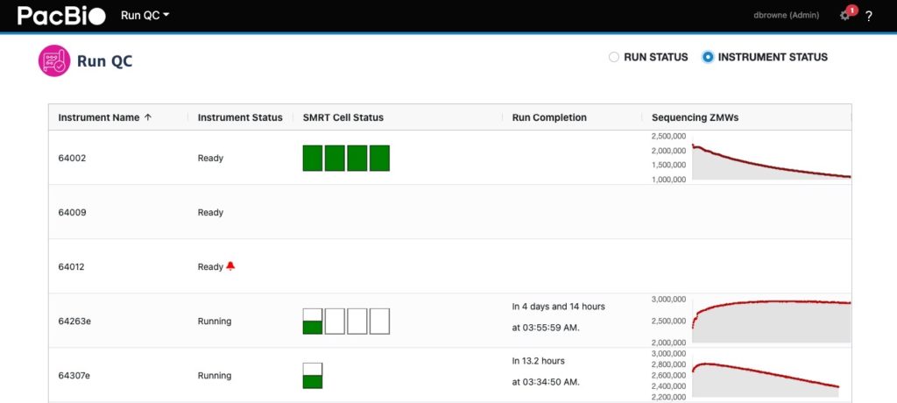897x403 pixels.
Task: Sort by Instrument Name column arrow
Action: click(x=148, y=117)
